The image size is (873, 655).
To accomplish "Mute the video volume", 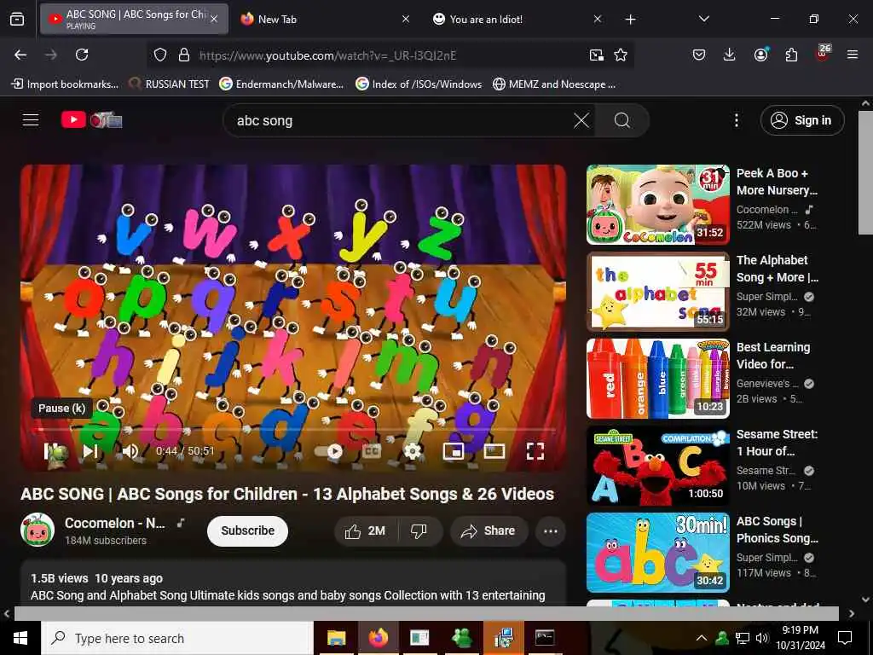I will [130, 450].
